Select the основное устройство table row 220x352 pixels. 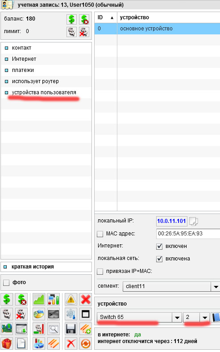point(157,29)
